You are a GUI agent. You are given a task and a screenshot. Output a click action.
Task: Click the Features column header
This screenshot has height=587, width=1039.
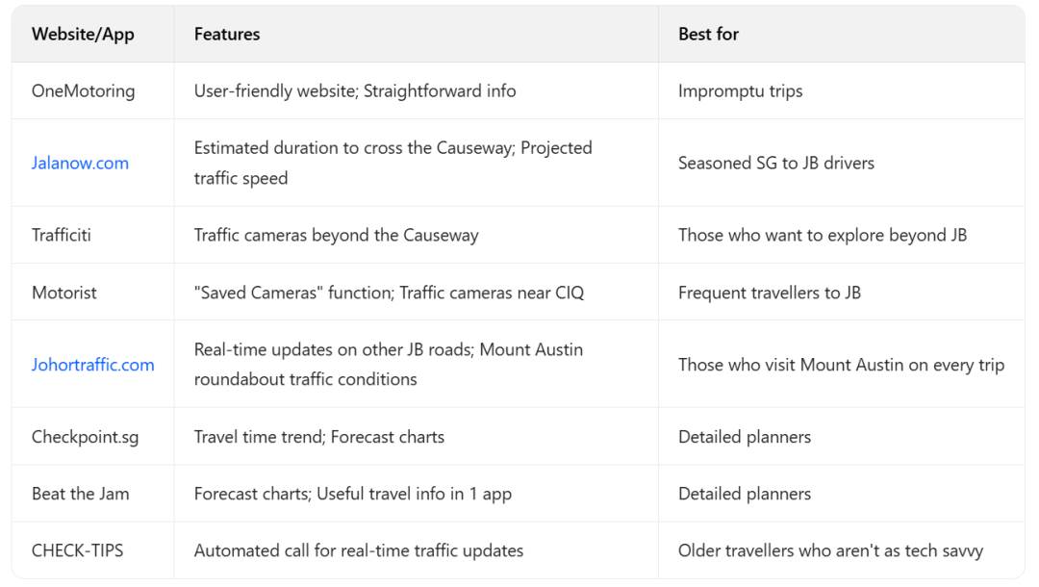tap(227, 34)
